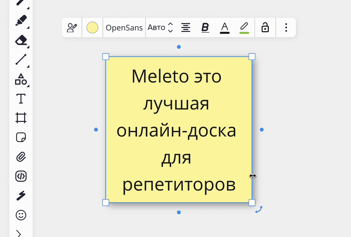The height and width of the screenshot is (237, 351).
Task: Click the top-left resize handle
Action: [106, 57]
